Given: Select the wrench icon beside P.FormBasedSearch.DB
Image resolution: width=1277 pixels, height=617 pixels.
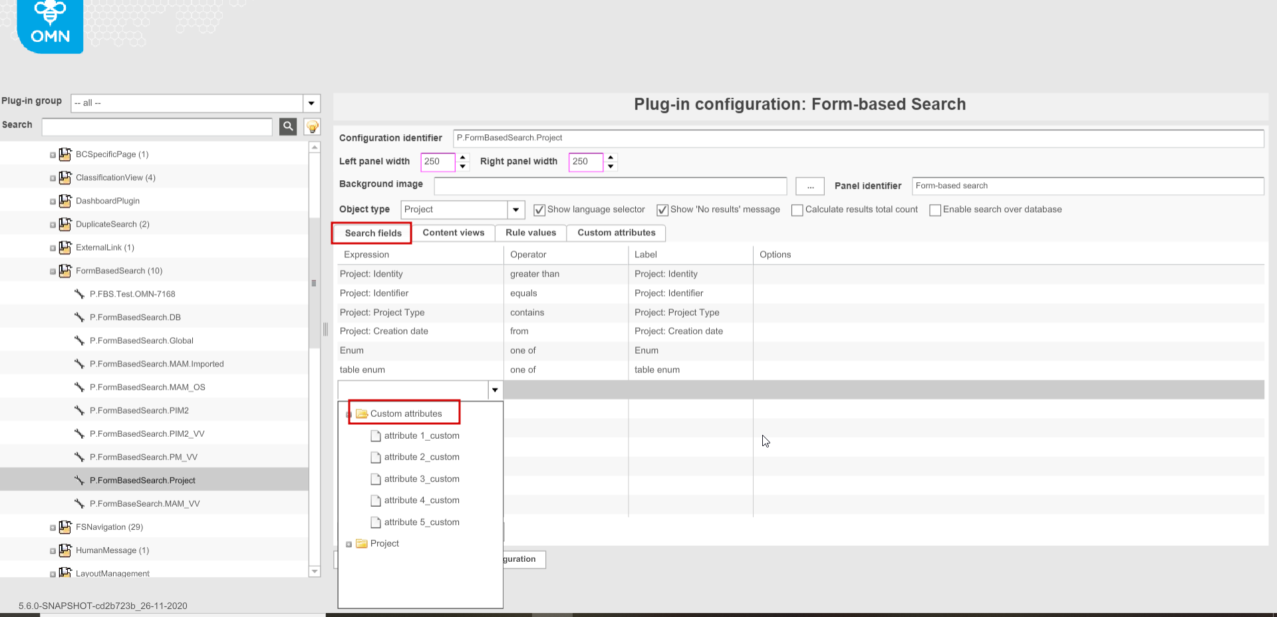Looking at the screenshot, I should pyautogui.click(x=80, y=317).
